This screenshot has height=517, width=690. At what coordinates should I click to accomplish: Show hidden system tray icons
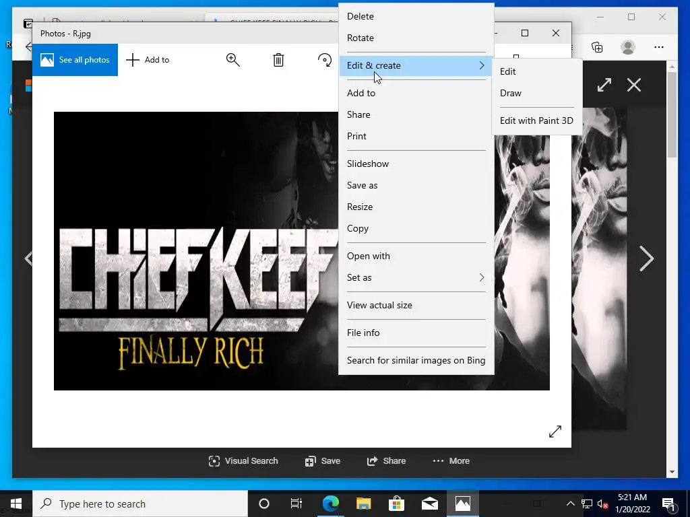point(570,504)
